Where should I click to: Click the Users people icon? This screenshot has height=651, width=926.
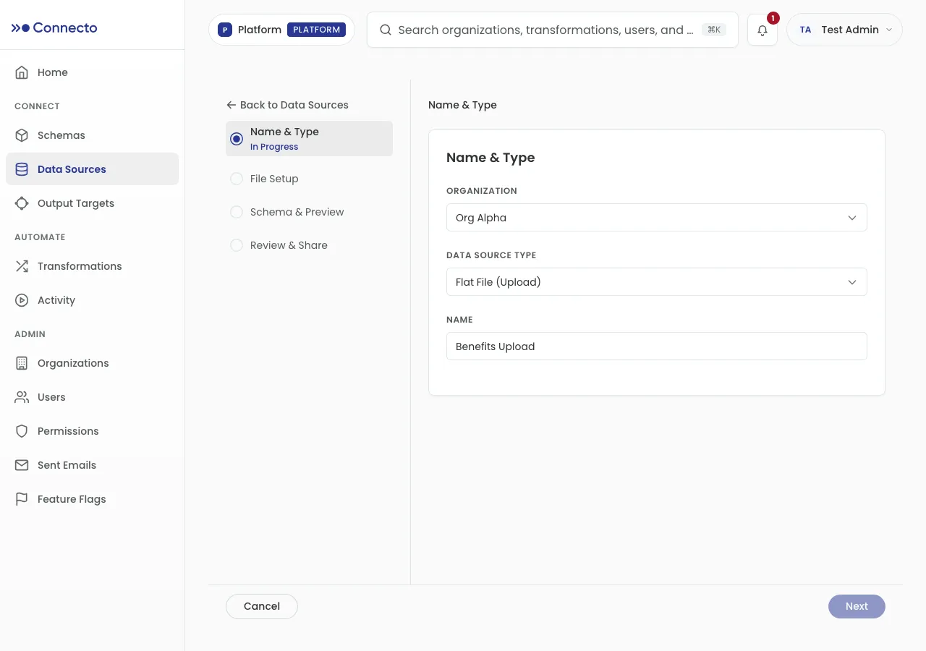click(22, 397)
